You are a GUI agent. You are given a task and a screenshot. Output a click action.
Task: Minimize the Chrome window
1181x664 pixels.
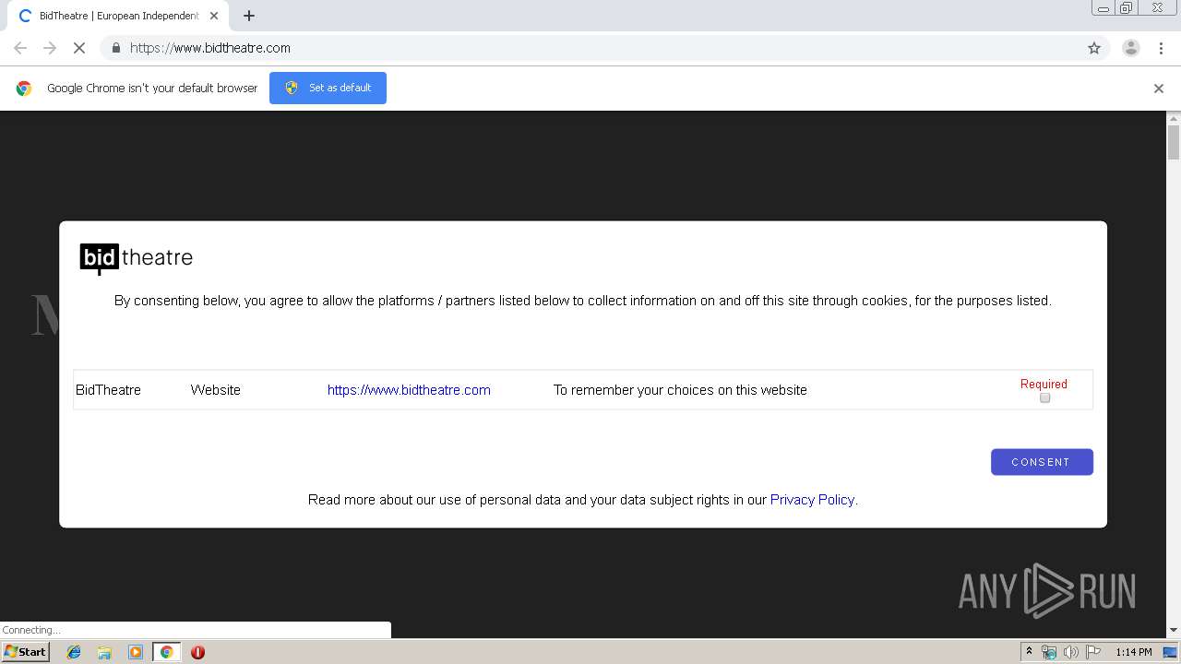coord(1103,7)
